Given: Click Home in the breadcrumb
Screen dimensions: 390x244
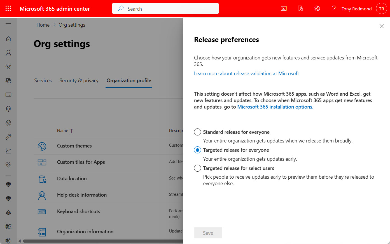Looking at the screenshot, I should click(x=43, y=25).
